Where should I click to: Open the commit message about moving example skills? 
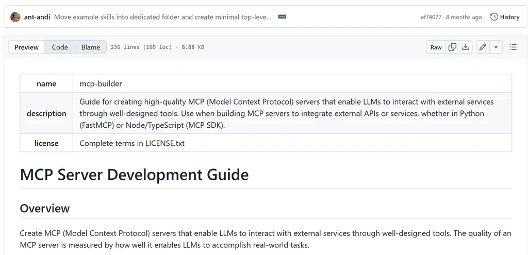(x=162, y=17)
